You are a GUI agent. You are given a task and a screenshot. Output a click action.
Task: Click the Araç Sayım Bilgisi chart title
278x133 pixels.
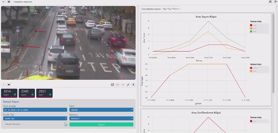206,17
